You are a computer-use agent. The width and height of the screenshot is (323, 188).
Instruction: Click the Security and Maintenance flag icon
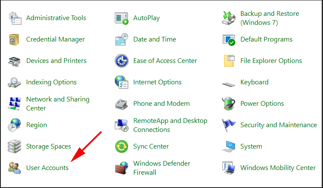click(x=229, y=125)
